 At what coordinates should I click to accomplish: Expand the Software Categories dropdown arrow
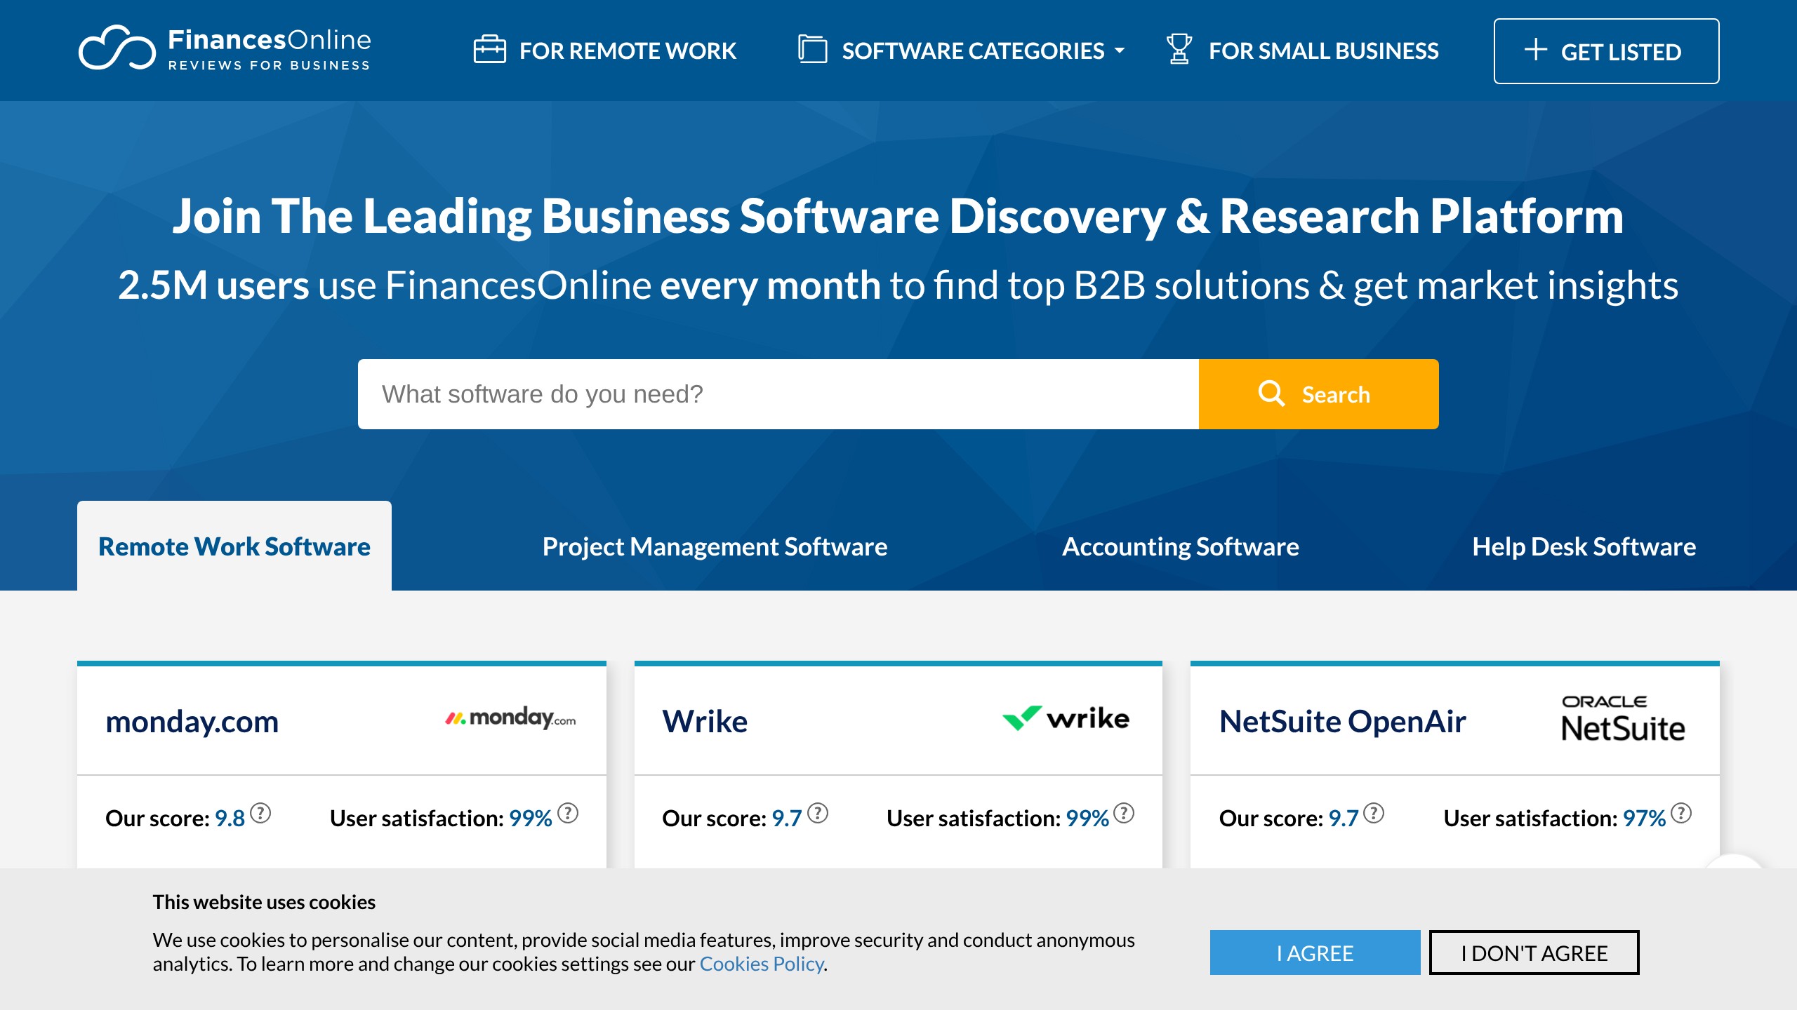(x=1120, y=50)
